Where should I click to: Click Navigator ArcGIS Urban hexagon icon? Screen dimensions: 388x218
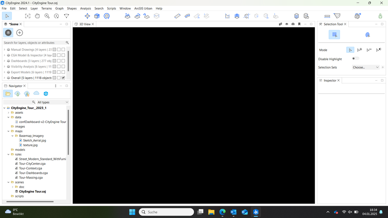pyautogui.click(x=46, y=93)
